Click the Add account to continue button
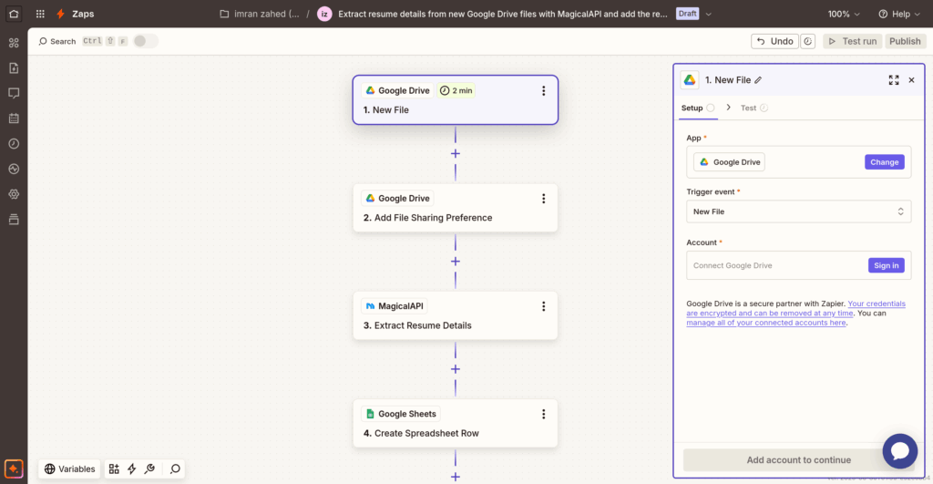 point(798,459)
